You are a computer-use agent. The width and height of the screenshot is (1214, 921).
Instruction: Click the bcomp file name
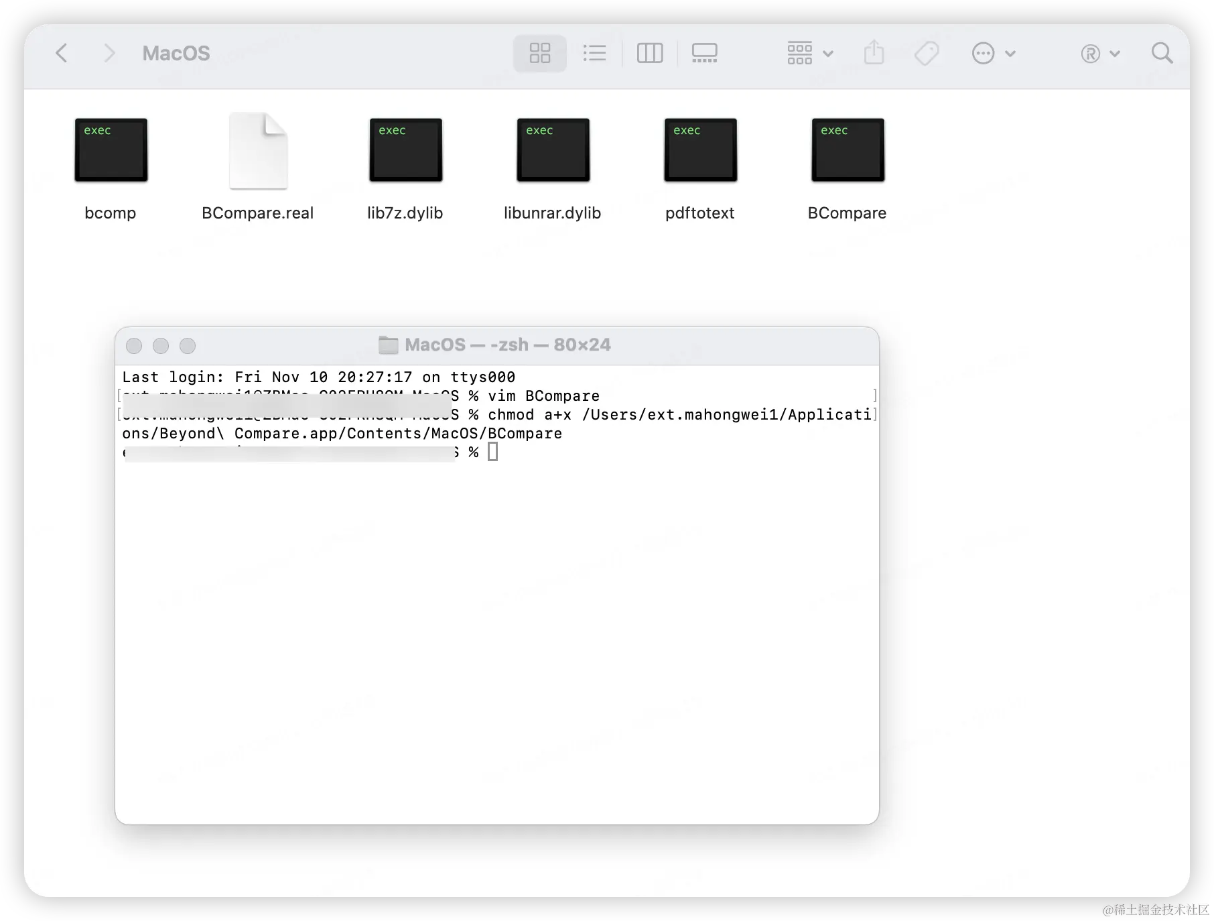click(111, 213)
